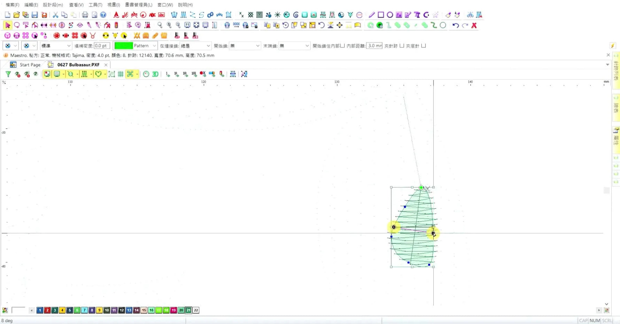Expand the first X-circle dropdown arrow
The height and width of the screenshot is (324, 620).
(15, 46)
